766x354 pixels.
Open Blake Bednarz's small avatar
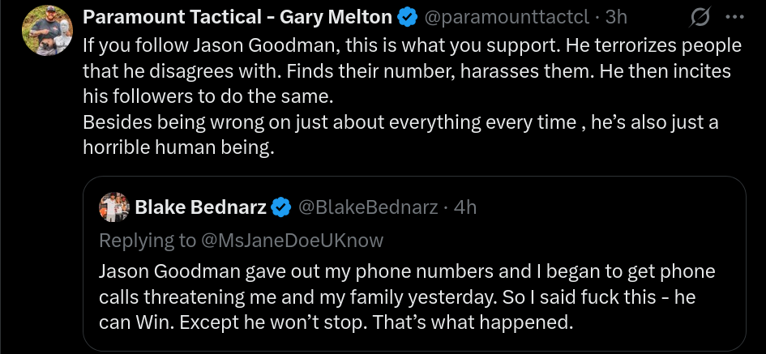[114, 207]
